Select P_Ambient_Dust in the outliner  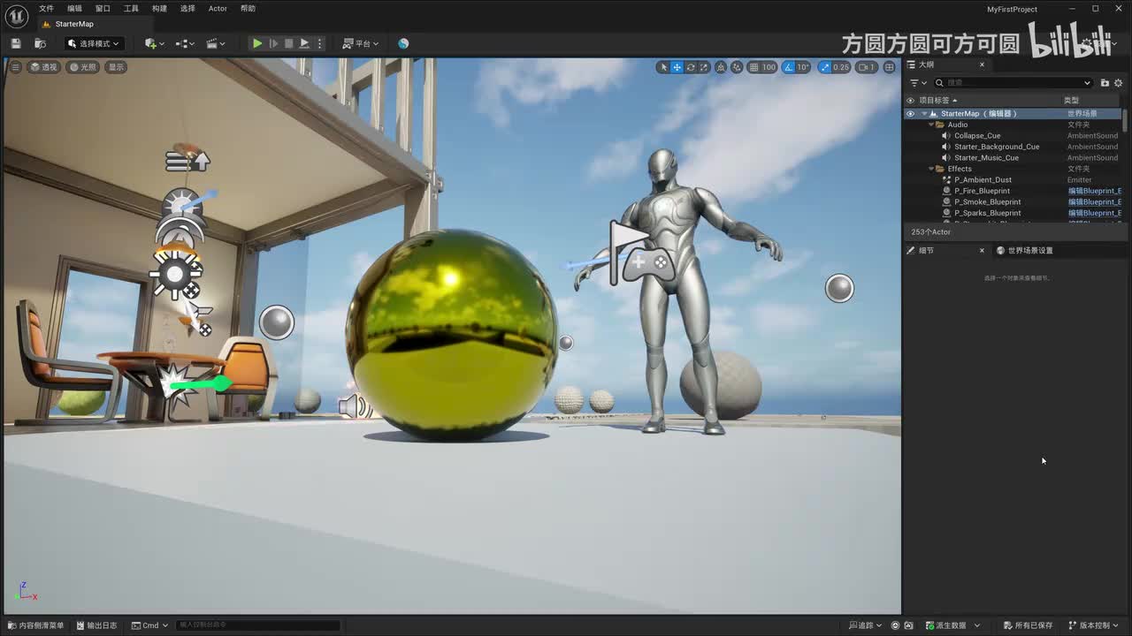pos(983,180)
